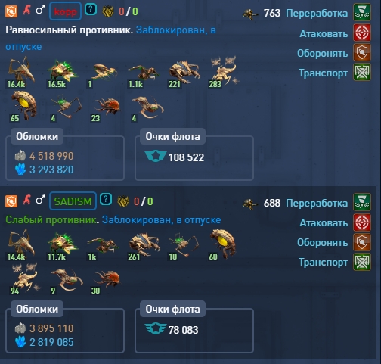Open the player name tag SADISM
381x364 pixels.
pyautogui.click(x=73, y=201)
